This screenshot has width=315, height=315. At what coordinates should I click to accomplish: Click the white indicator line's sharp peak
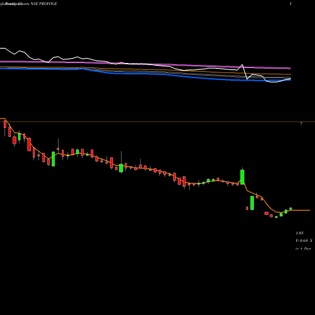[x=243, y=65]
